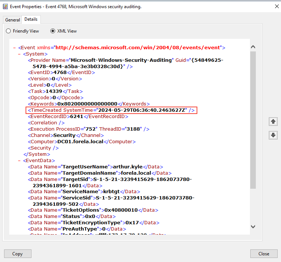The width and height of the screenshot is (281, 262).
Task: Click the Computer DC01.forela.local line
Action: [82, 142]
